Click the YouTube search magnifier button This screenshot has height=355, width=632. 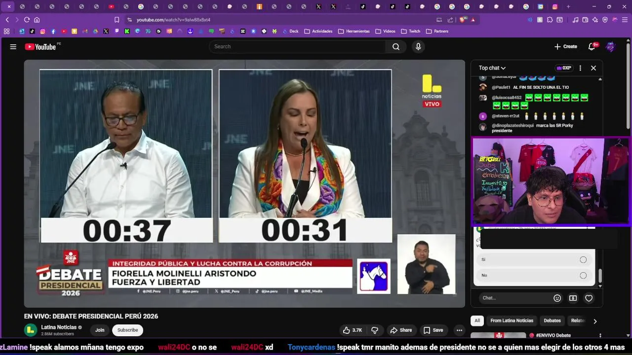click(x=396, y=46)
